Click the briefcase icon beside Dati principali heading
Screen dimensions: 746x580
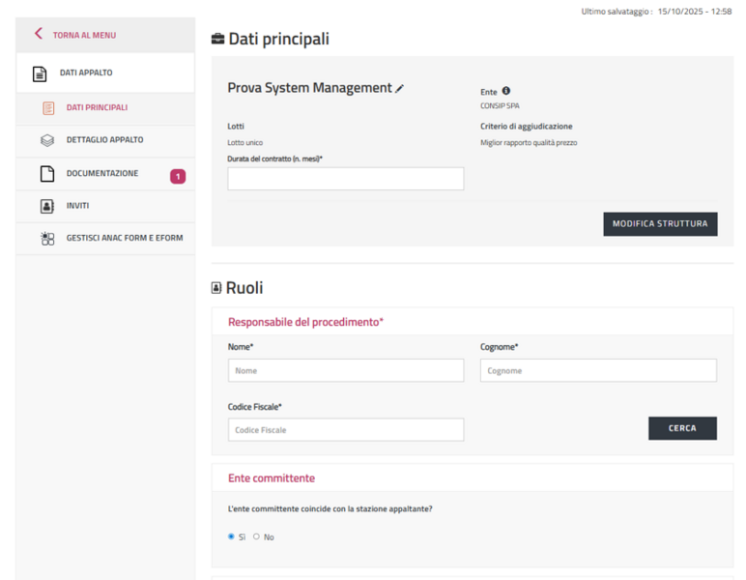point(217,39)
